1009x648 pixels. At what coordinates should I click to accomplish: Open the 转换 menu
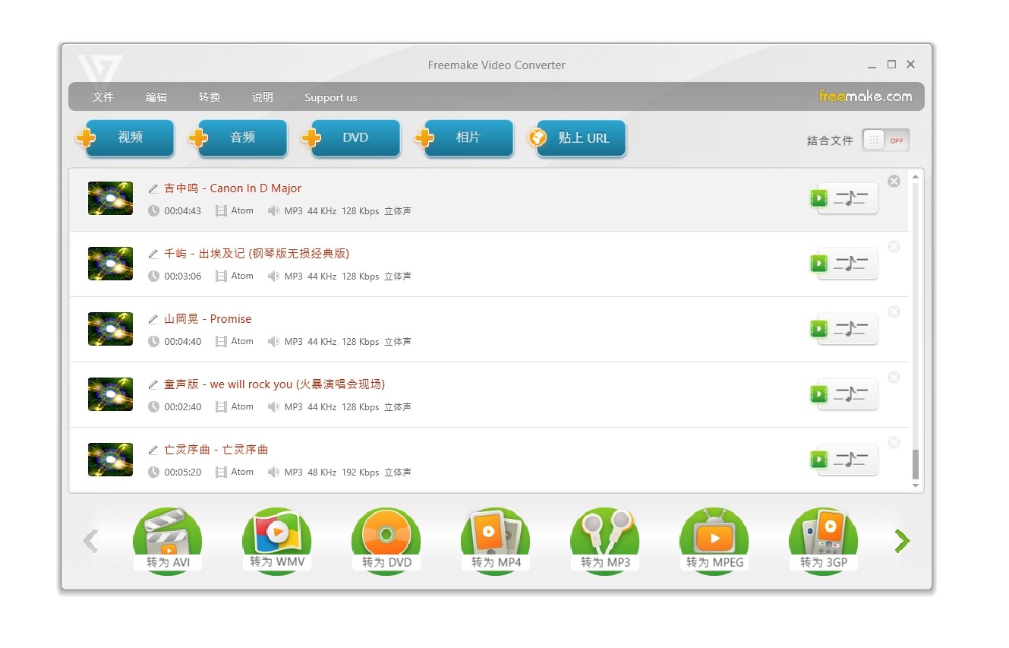tap(210, 97)
